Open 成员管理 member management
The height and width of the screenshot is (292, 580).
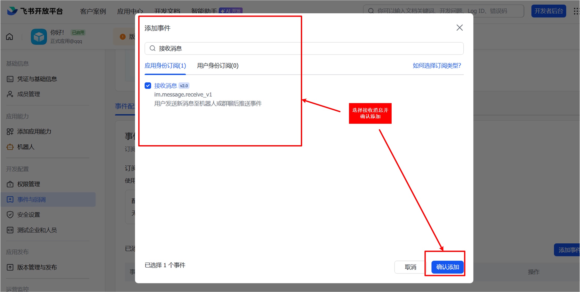[x=28, y=94]
